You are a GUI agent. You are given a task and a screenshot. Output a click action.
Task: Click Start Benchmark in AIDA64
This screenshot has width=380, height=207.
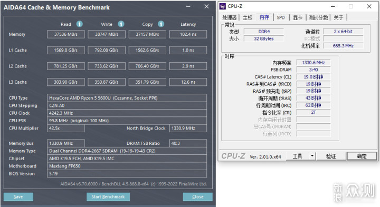tap(108, 197)
